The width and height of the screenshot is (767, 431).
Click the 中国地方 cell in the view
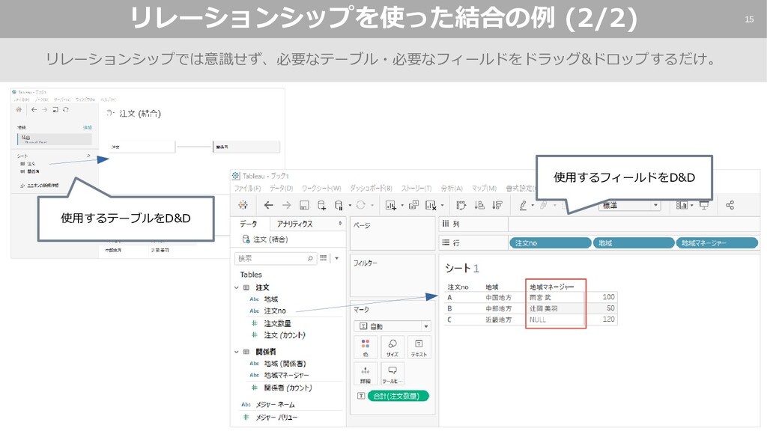[x=498, y=298]
